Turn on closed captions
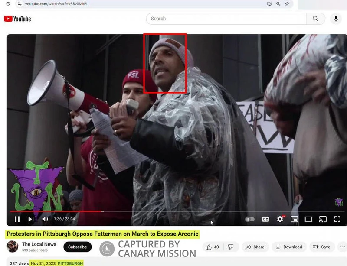The image size is (347, 266). point(265,219)
